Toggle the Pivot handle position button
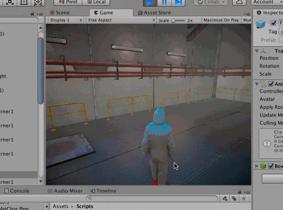283x210 pixels. pos(68,2)
